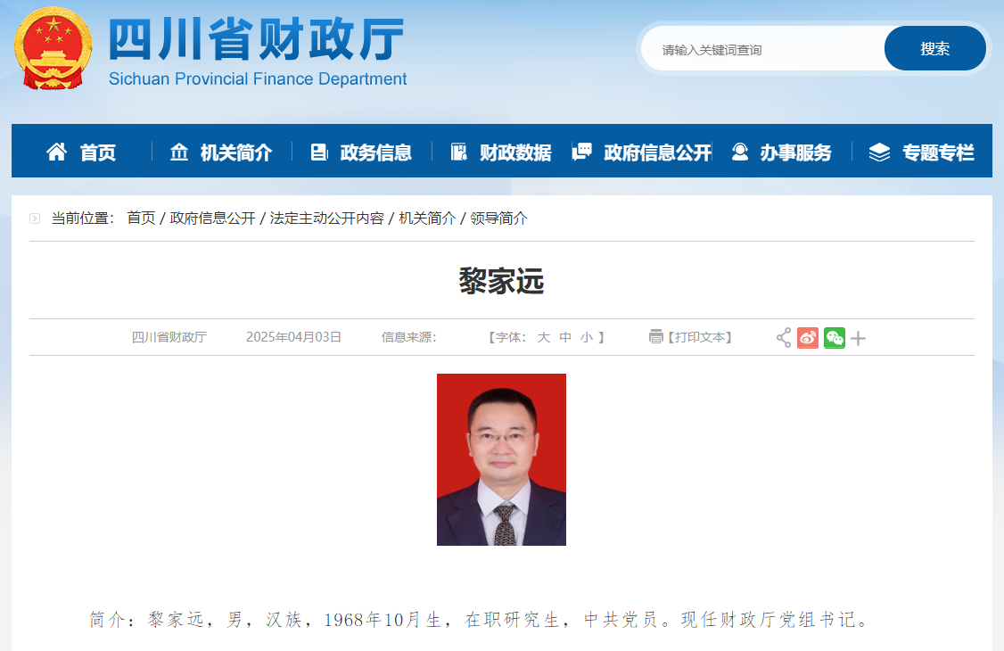Screen dimensions: 1004x651
Task: Open more sharing options plus icon
Action: coord(858,338)
